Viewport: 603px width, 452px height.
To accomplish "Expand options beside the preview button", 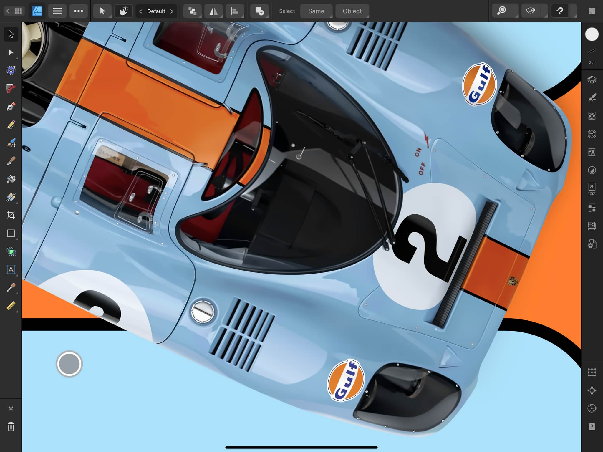I will coord(544,11).
